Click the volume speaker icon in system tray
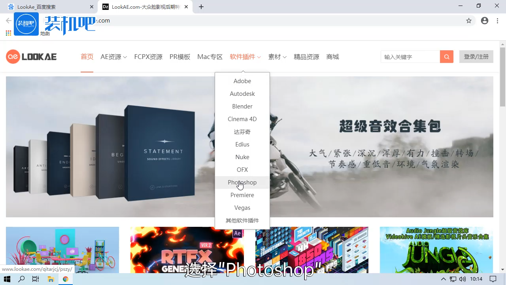506x285 pixels. click(463, 279)
